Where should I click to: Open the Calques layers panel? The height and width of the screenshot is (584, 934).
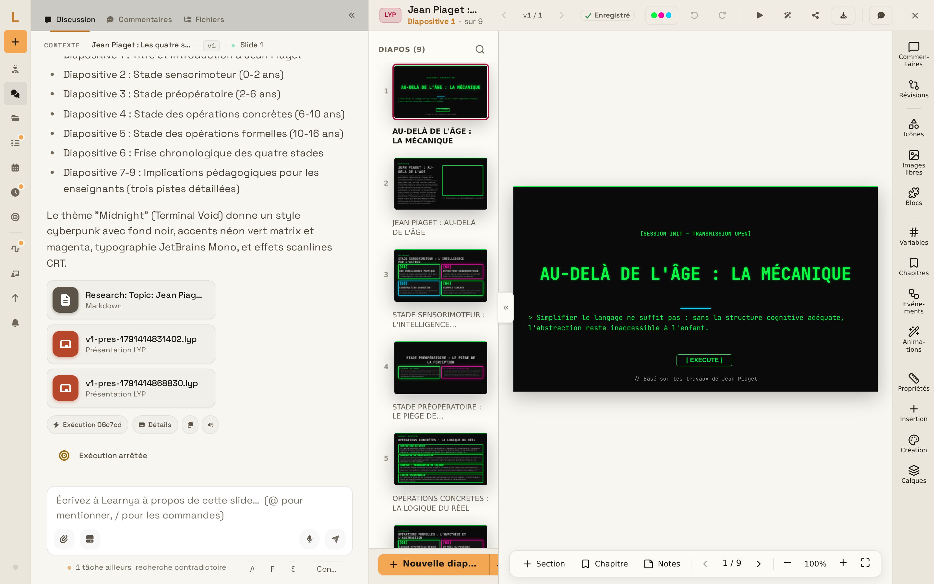[x=914, y=474]
